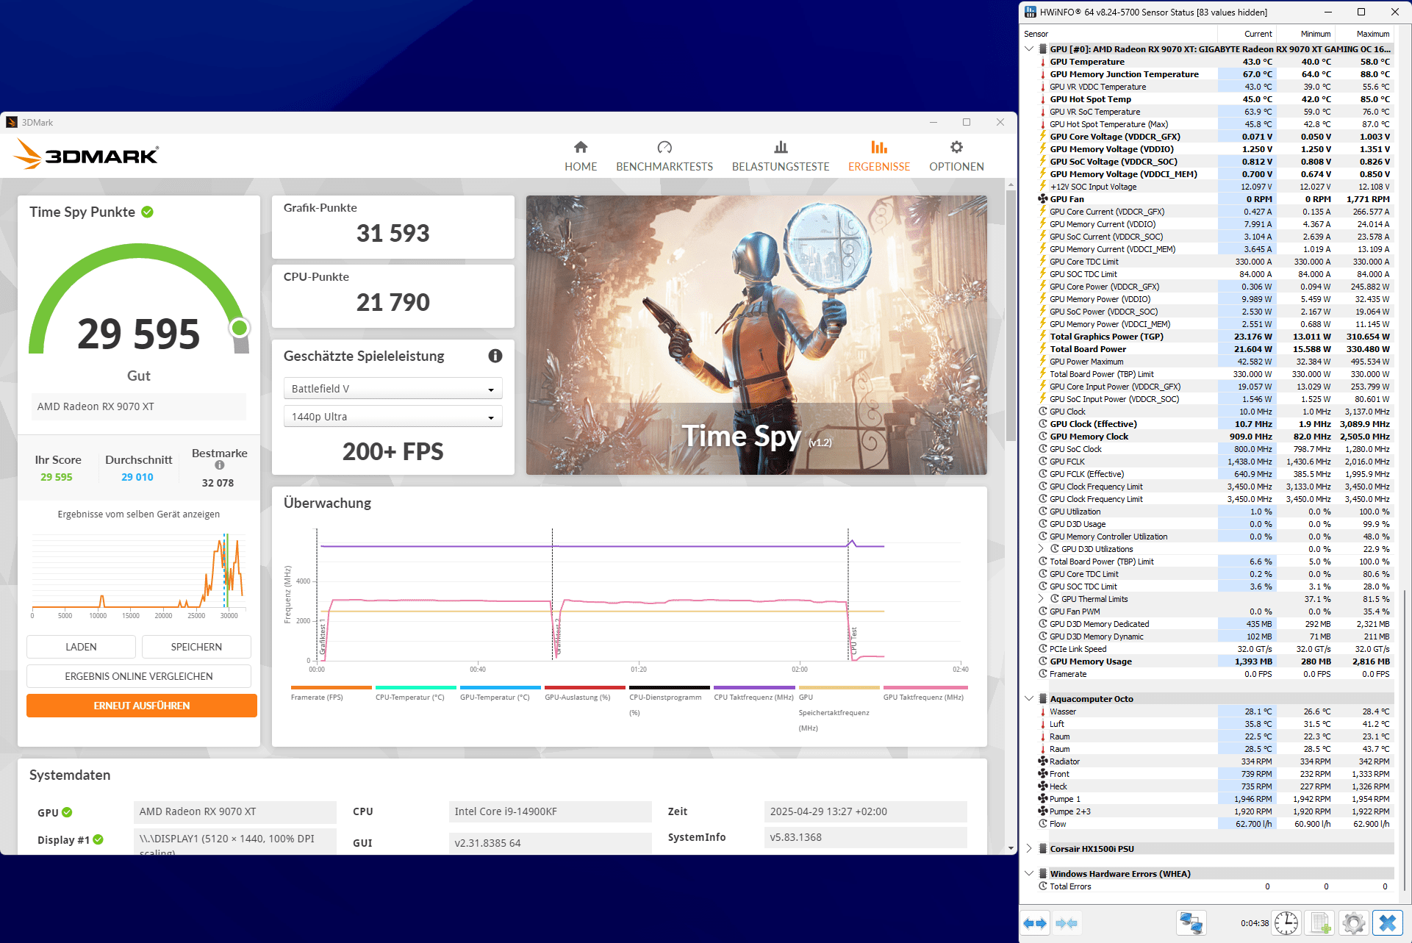The width and height of the screenshot is (1412, 943).
Task: Toggle the Framerate (FPS) graph legend
Action: tap(317, 697)
